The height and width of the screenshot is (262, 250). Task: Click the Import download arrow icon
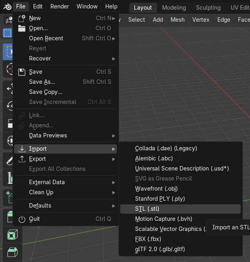22,149
